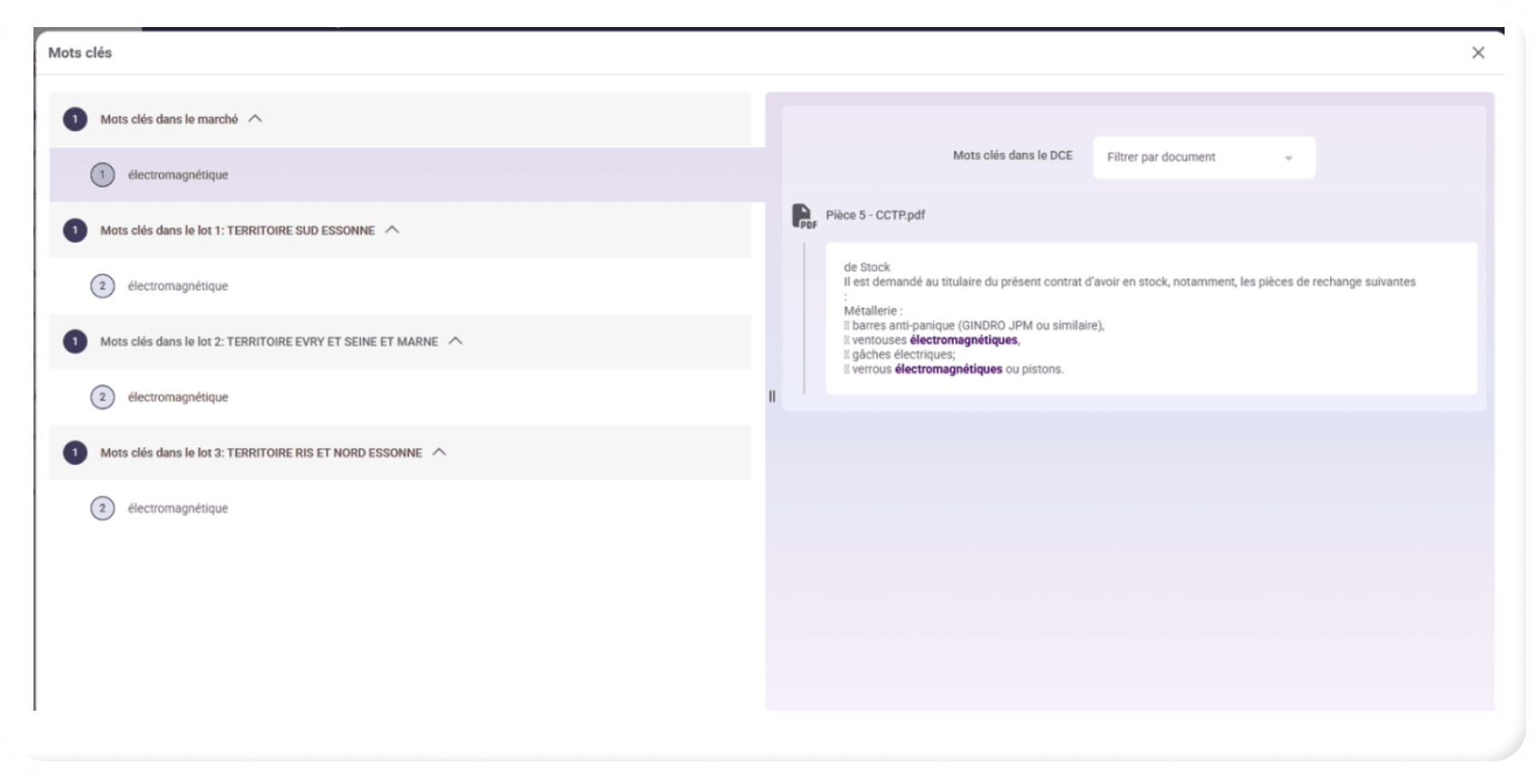Click the count badge for the marché section
This screenshot has height=773, width=1538.
75,119
